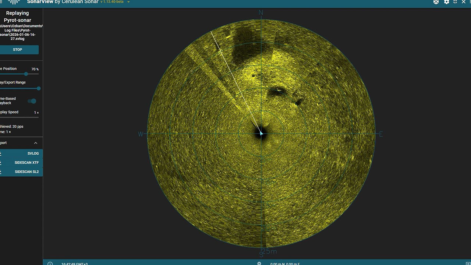Click the location pin icon in status bar
This screenshot has width=471, height=265.
[259, 264]
